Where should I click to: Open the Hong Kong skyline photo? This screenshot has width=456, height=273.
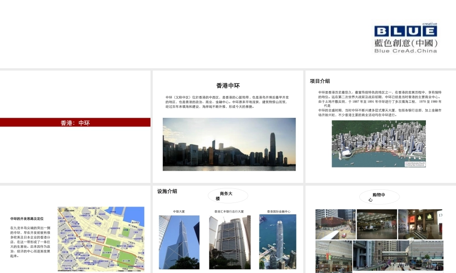coord(229,144)
